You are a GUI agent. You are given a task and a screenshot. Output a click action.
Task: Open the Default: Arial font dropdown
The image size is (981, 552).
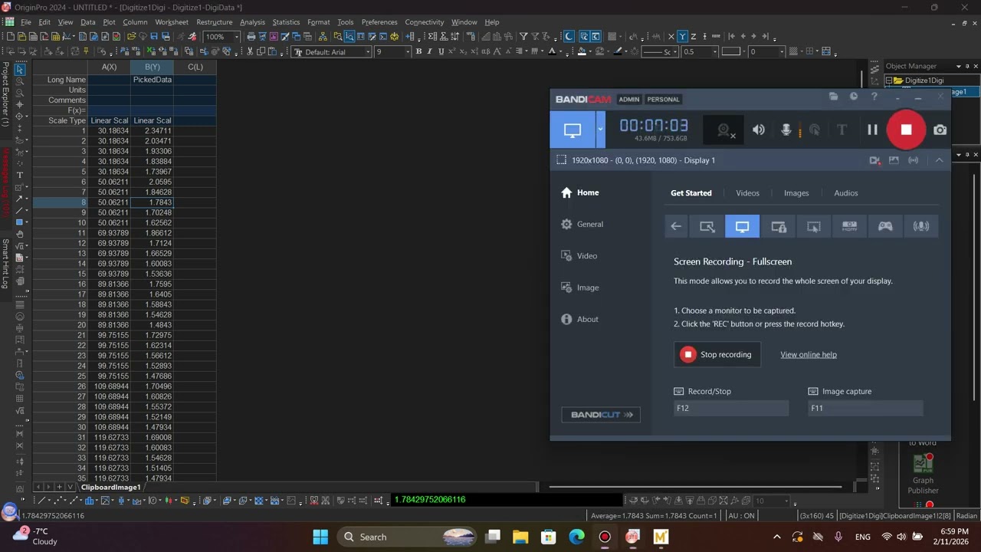tap(368, 52)
